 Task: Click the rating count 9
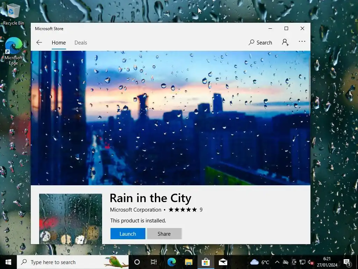coord(201,210)
